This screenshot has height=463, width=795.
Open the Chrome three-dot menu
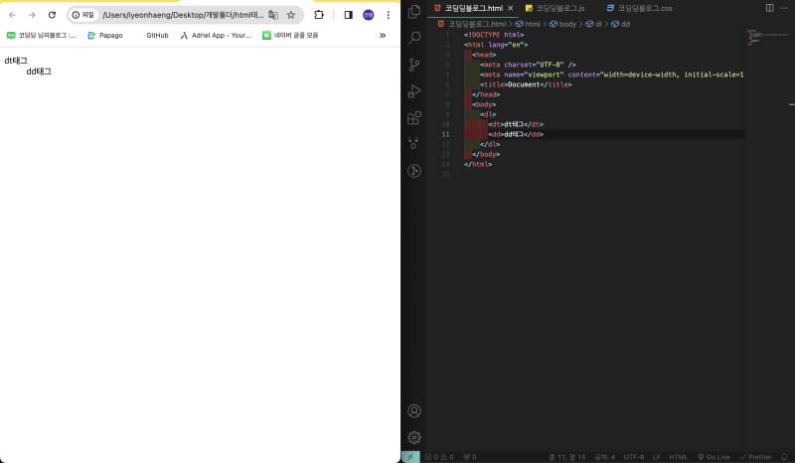pyautogui.click(x=388, y=15)
